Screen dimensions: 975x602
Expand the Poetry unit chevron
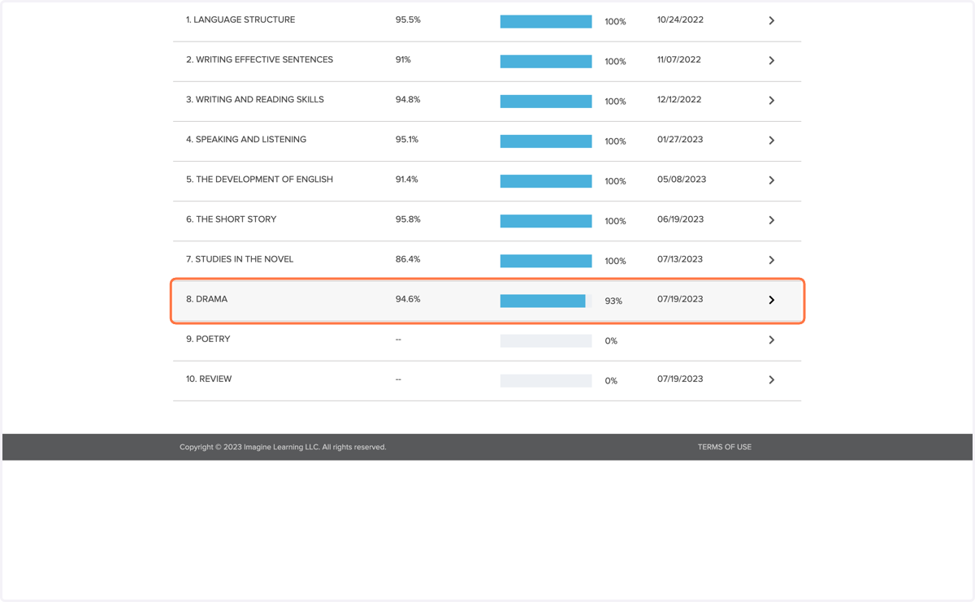tap(772, 340)
